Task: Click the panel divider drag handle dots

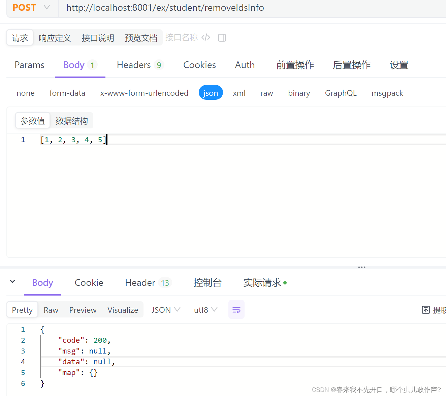Action: pyautogui.click(x=362, y=267)
